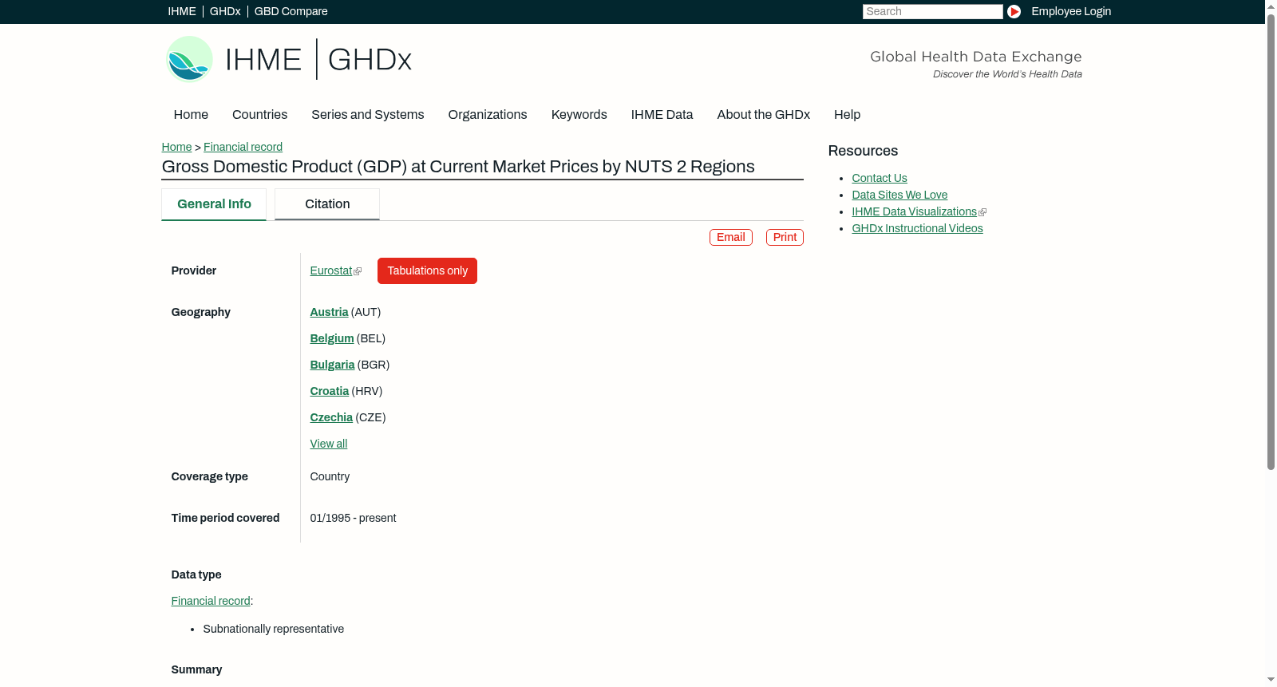This screenshot has width=1277, height=687.
Task: Click the Email button
Action: tap(731, 237)
